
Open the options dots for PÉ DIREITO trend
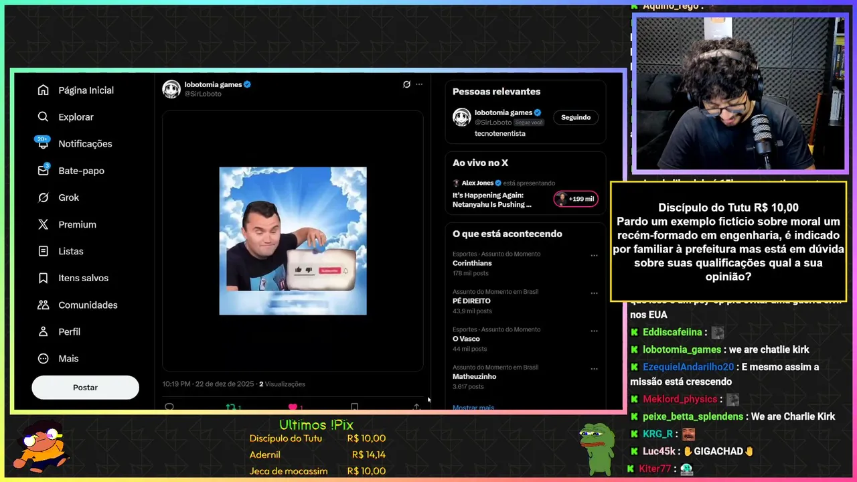[594, 293]
